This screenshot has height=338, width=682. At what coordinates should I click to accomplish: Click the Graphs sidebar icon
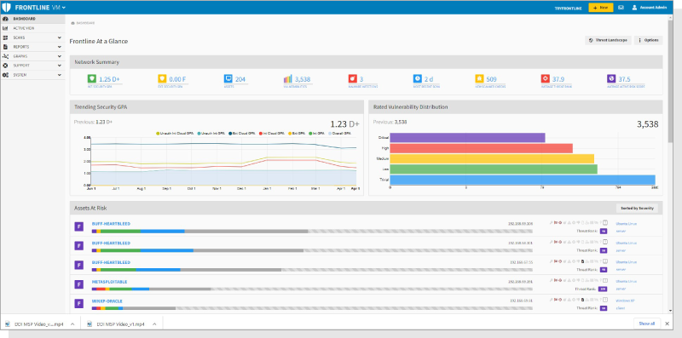pyautogui.click(x=5, y=56)
